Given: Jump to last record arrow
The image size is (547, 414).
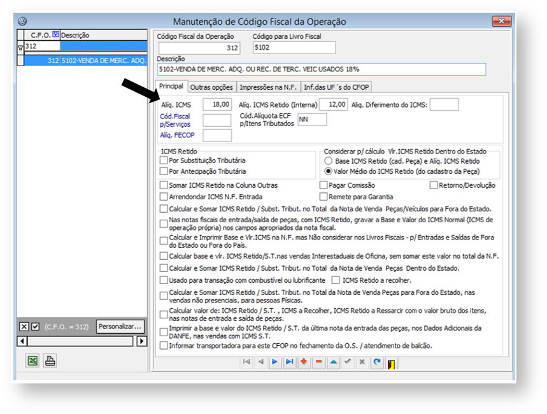Looking at the screenshot, I should pyautogui.click(x=290, y=362).
